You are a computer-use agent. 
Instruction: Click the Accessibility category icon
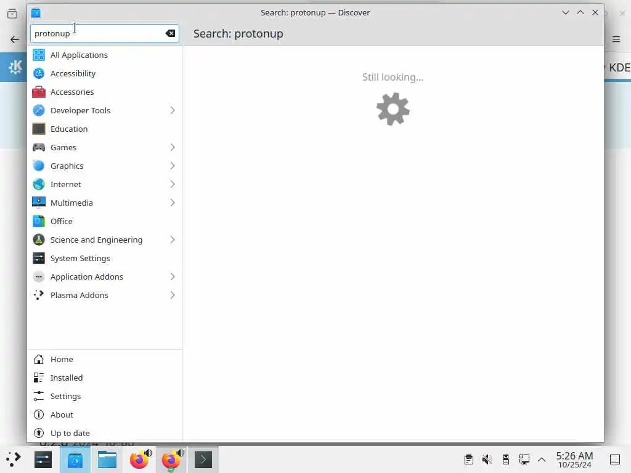[39, 74]
